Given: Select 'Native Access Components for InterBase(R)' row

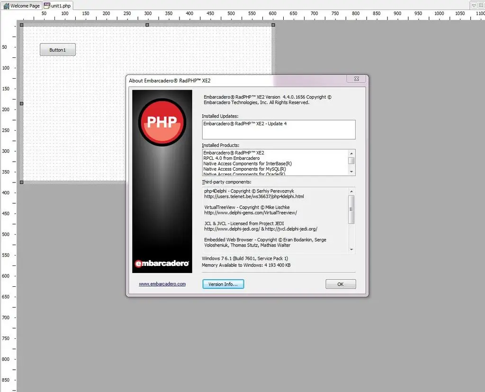Looking at the screenshot, I should pyautogui.click(x=247, y=164).
